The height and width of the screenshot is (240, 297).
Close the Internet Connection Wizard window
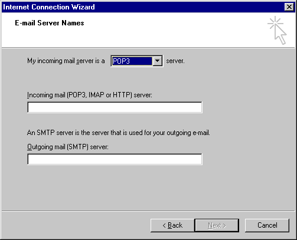[289, 7]
